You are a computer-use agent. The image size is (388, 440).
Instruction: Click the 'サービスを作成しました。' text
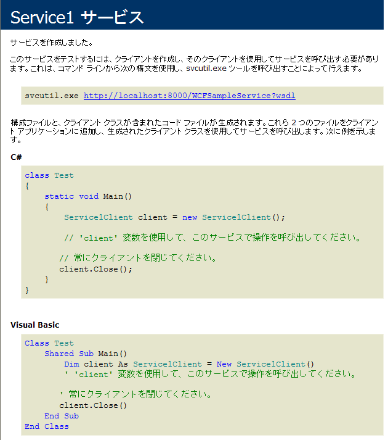coord(52,43)
